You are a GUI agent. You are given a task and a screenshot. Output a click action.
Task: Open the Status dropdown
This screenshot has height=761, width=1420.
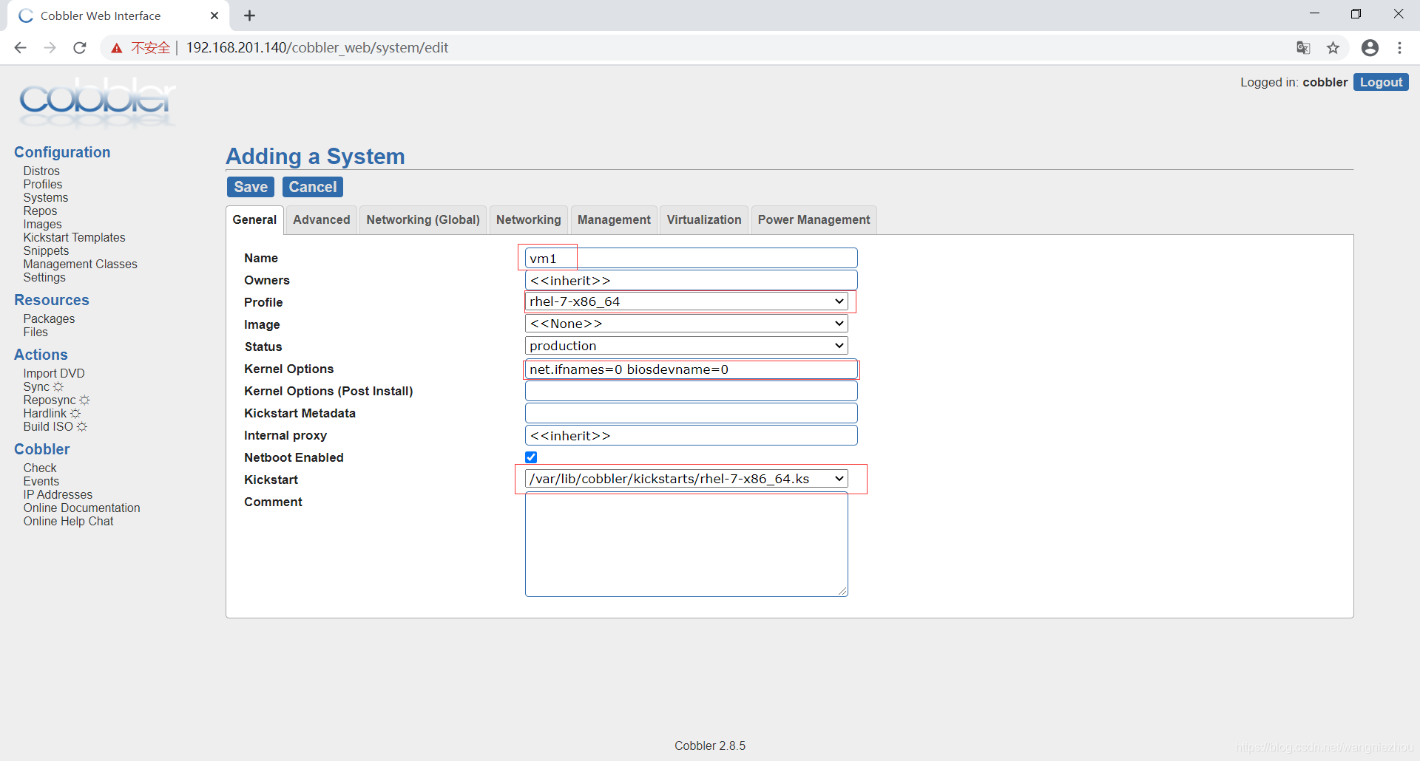[x=686, y=346]
